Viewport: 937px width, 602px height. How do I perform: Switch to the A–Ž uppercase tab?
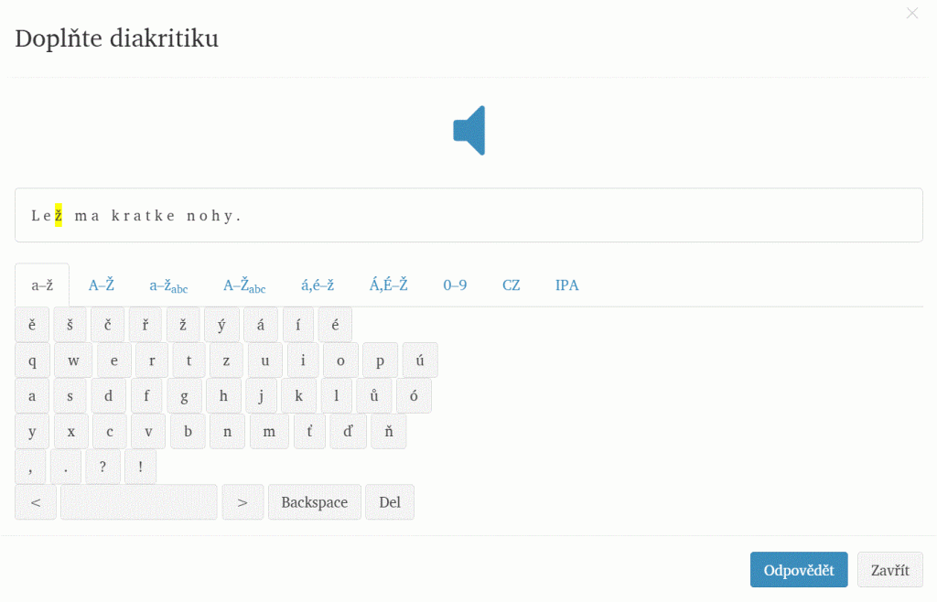pyautogui.click(x=102, y=285)
